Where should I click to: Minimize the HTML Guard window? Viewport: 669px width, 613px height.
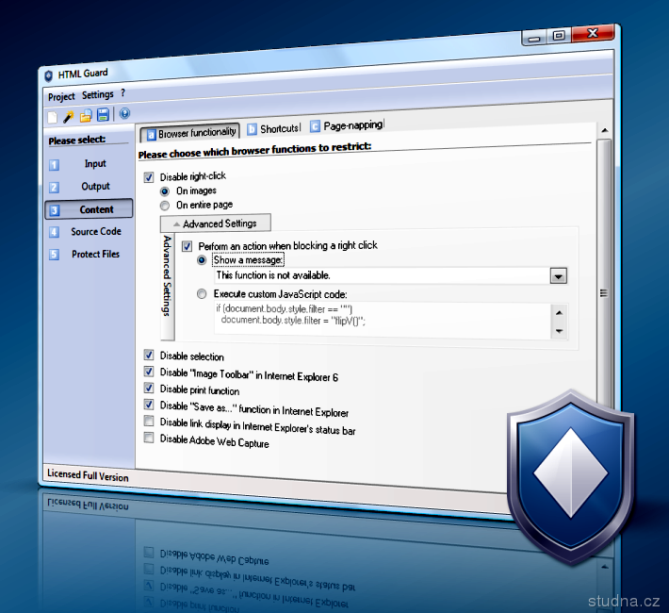point(533,39)
